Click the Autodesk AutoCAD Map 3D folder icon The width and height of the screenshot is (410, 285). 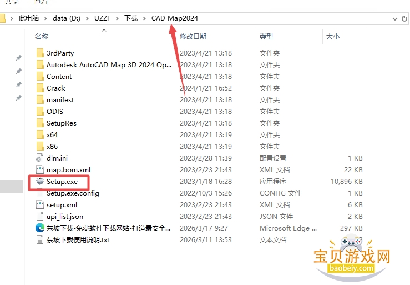[40, 64]
